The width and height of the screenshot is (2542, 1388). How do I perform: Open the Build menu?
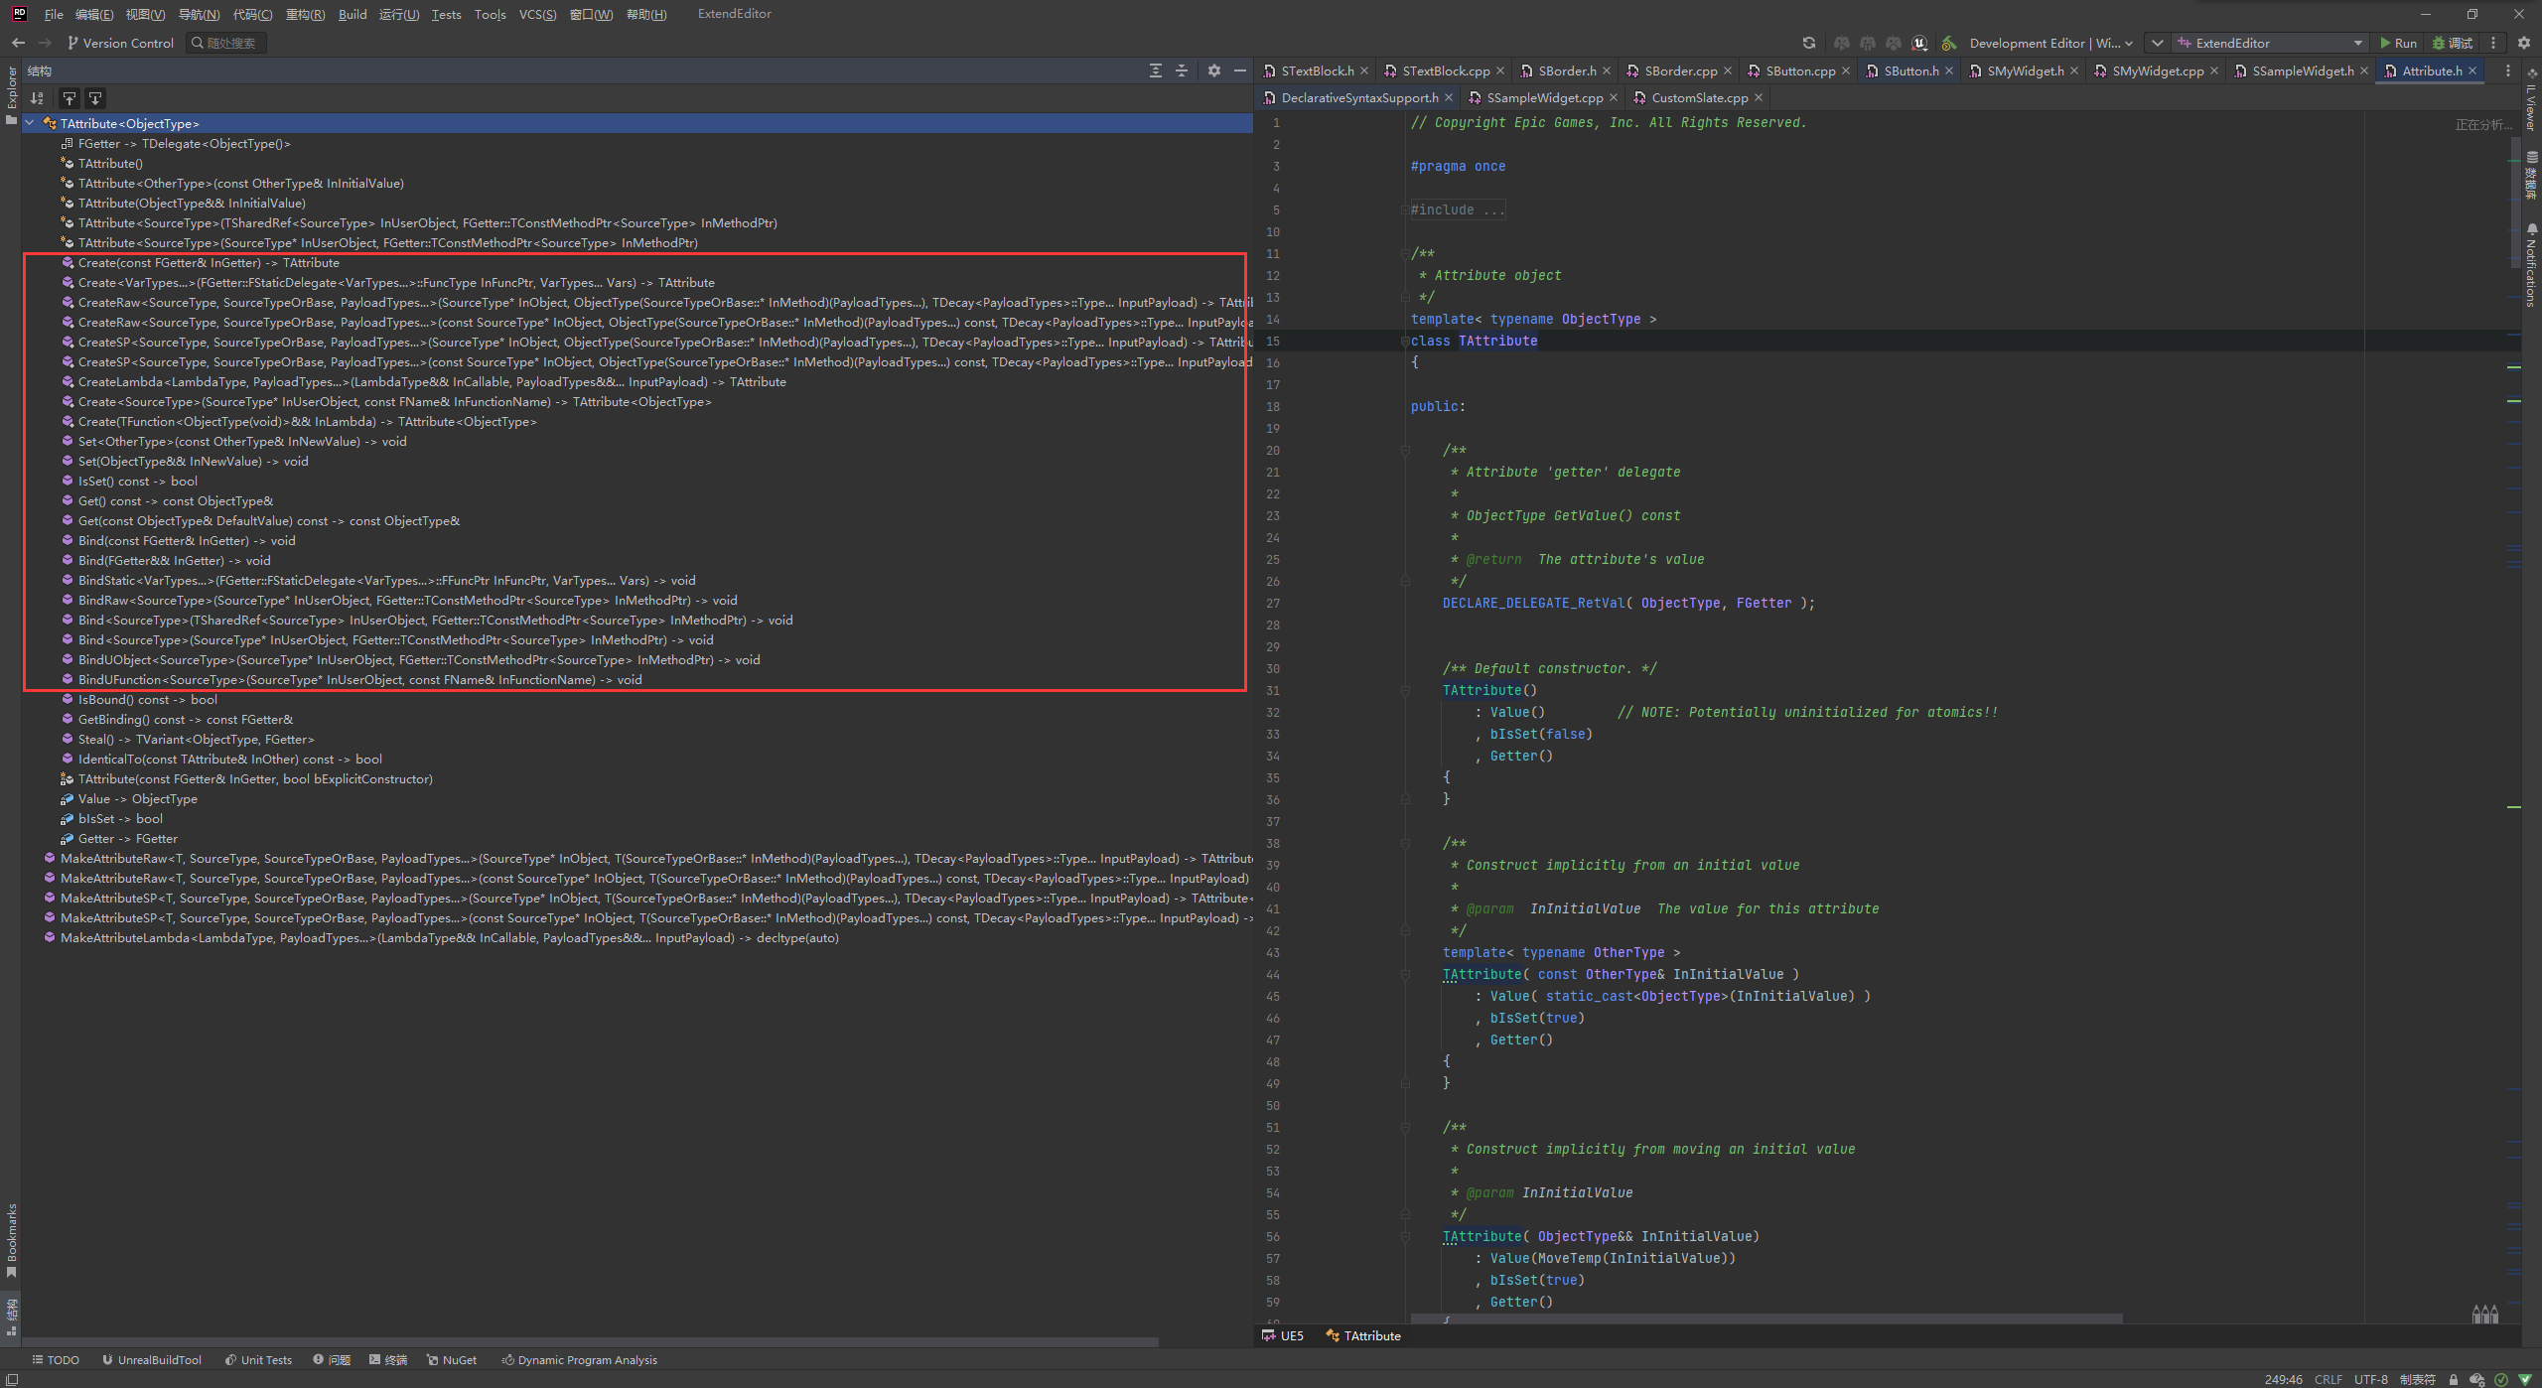352,14
